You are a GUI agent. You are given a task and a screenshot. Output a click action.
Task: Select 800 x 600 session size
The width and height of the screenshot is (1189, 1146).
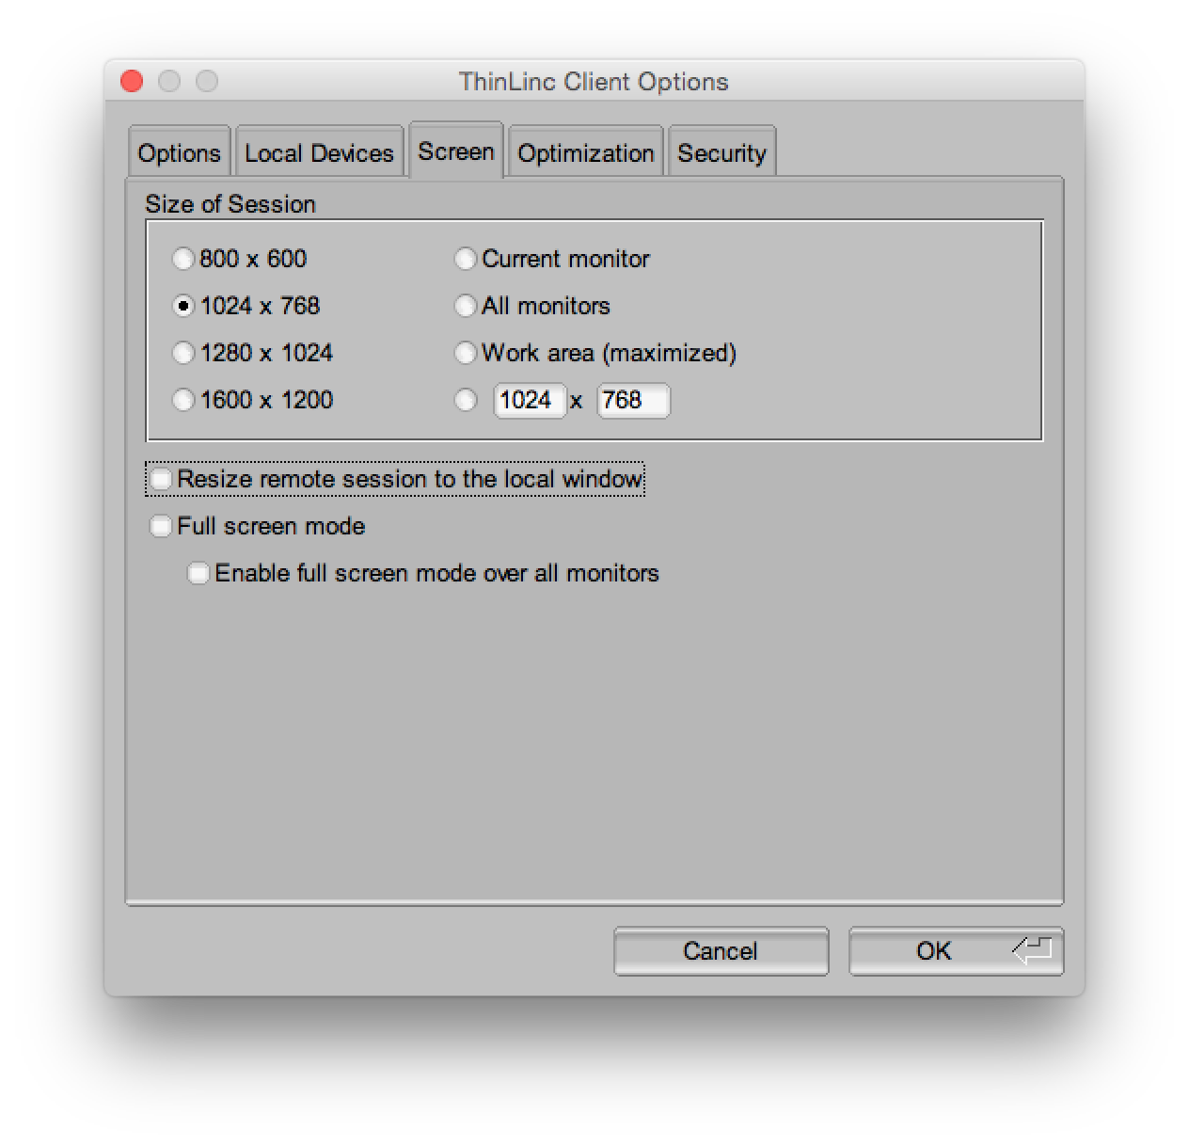coord(183,259)
